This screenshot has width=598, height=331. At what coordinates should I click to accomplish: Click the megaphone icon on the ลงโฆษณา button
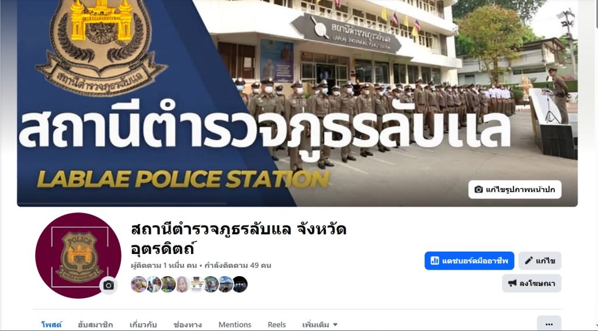[512, 283]
